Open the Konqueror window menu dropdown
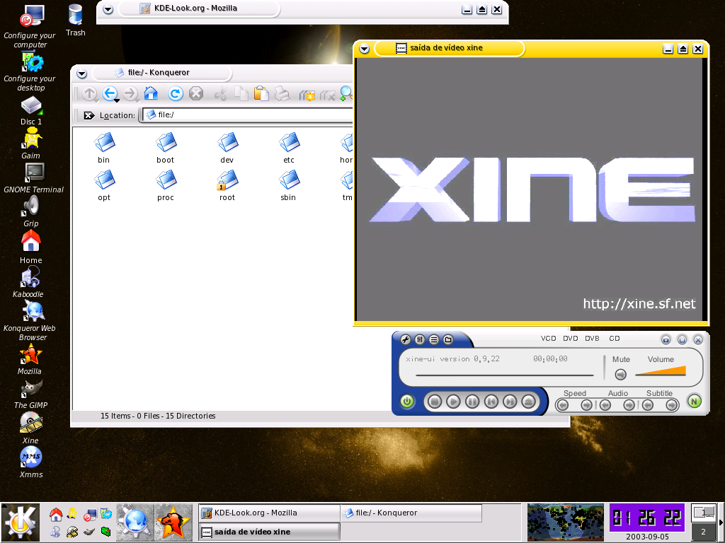 tap(82, 74)
